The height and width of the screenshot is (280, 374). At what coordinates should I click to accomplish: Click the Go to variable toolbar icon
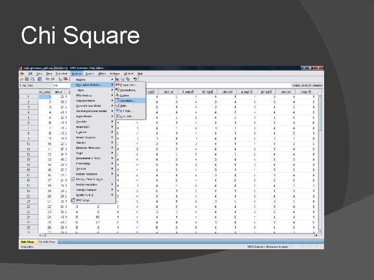65,79
